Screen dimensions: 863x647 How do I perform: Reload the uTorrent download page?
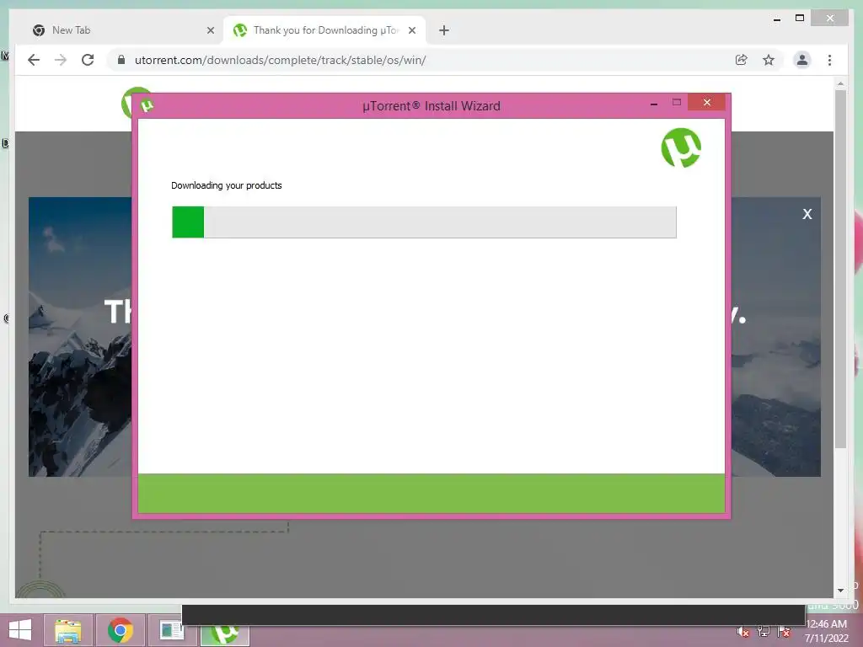[x=88, y=60]
